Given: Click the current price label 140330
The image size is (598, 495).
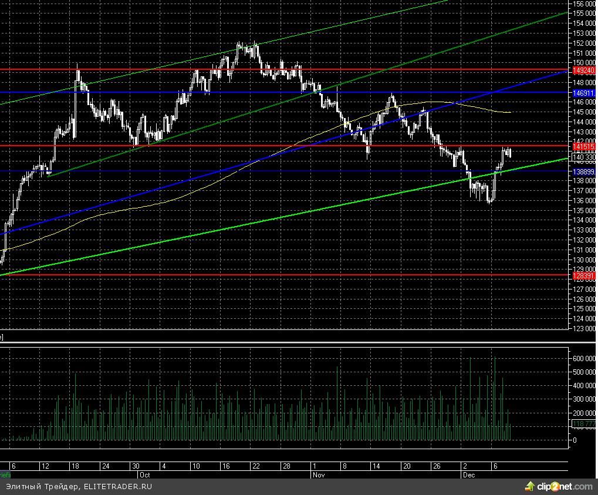Looking at the screenshot, I should coord(583,157).
